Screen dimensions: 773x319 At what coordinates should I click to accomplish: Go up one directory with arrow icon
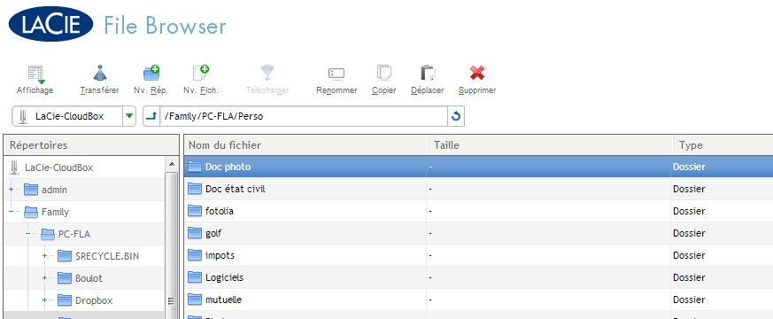click(151, 116)
